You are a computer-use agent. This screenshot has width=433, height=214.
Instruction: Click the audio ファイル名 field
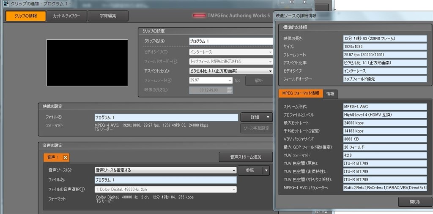165,180
